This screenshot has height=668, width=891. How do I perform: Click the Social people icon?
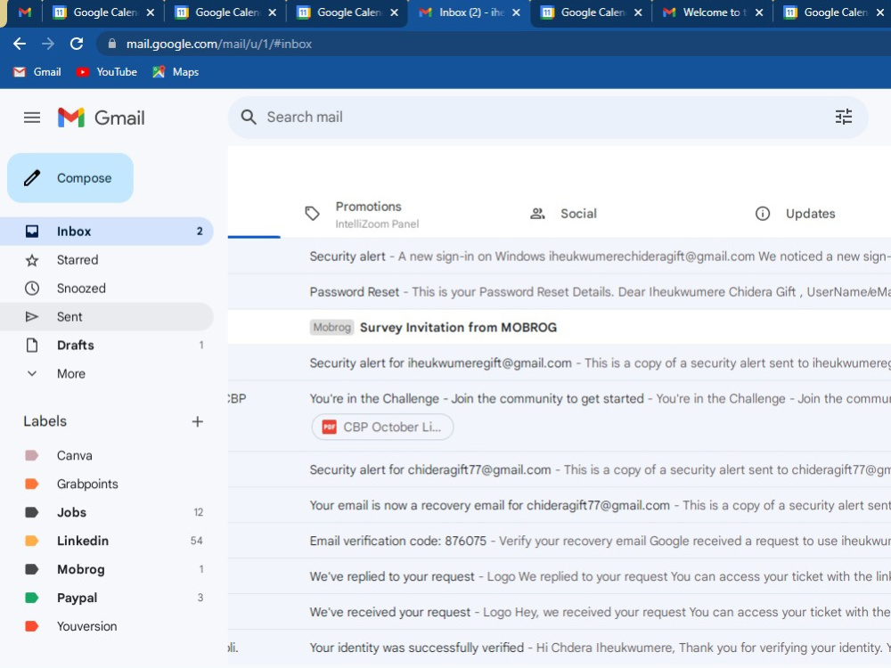[x=537, y=214]
